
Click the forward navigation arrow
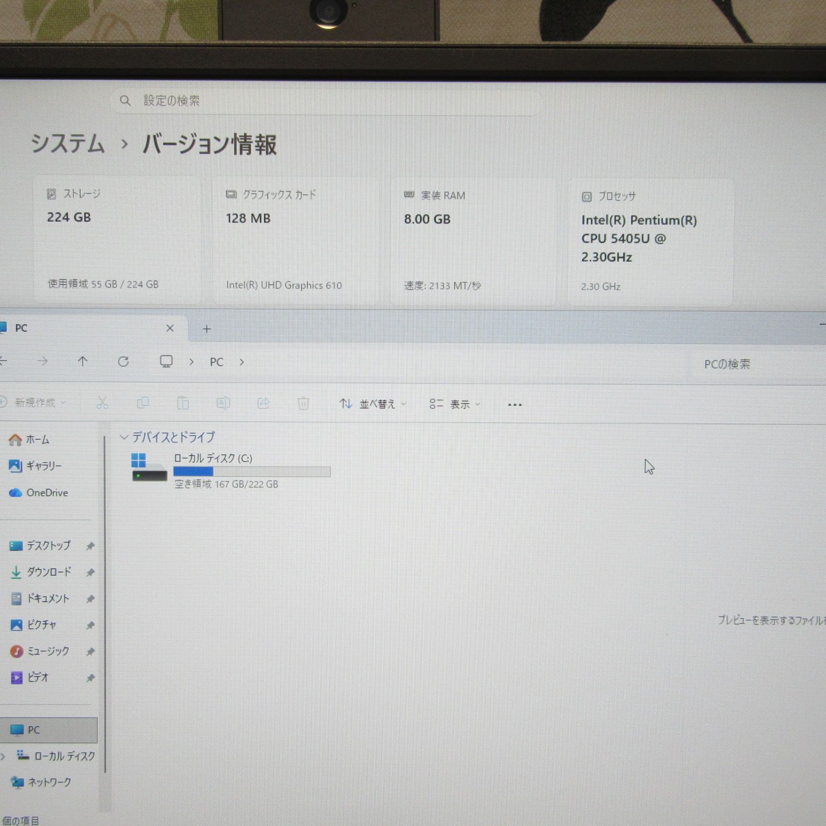pyautogui.click(x=43, y=361)
